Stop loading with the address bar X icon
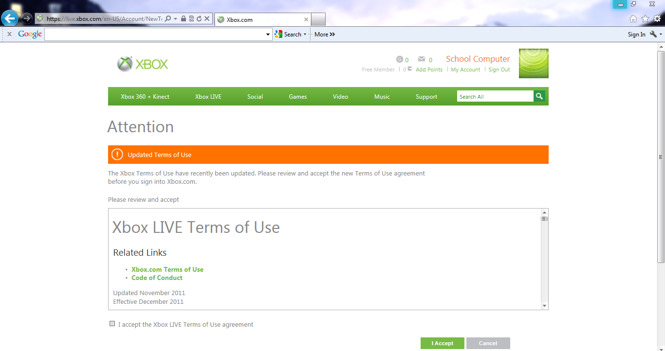This screenshot has width=665, height=351. (x=207, y=18)
